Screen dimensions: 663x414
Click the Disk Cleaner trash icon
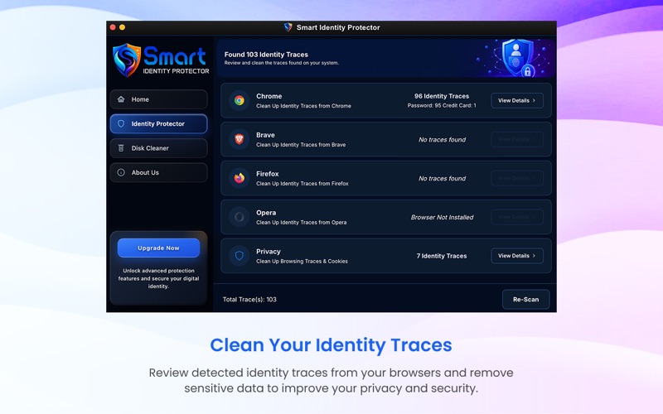pyautogui.click(x=121, y=148)
